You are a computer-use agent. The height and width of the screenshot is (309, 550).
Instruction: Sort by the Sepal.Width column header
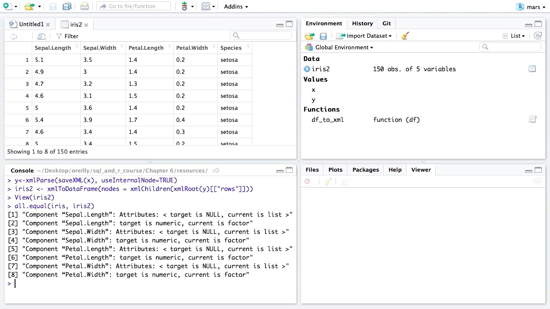tap(103, 48)
